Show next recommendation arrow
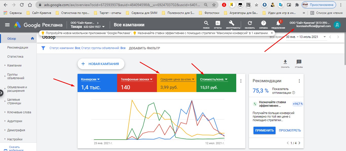Viewport: 346px width, 151px height. click(299, 143)
